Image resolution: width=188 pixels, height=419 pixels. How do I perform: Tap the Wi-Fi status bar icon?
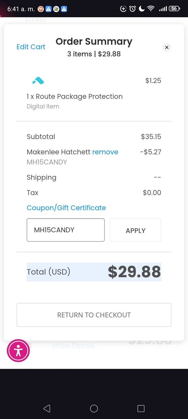(x=151, y=9)
